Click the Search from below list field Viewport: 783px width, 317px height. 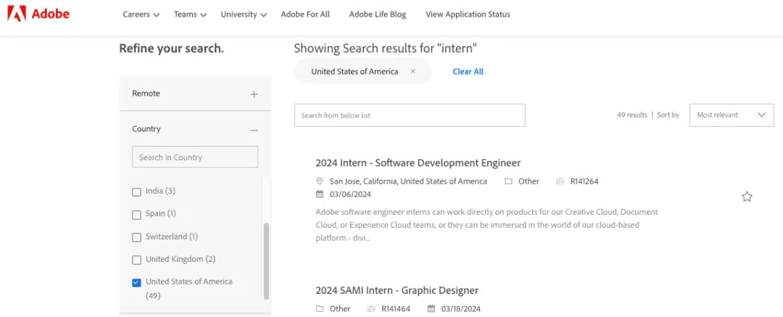[x=410, y=115]
